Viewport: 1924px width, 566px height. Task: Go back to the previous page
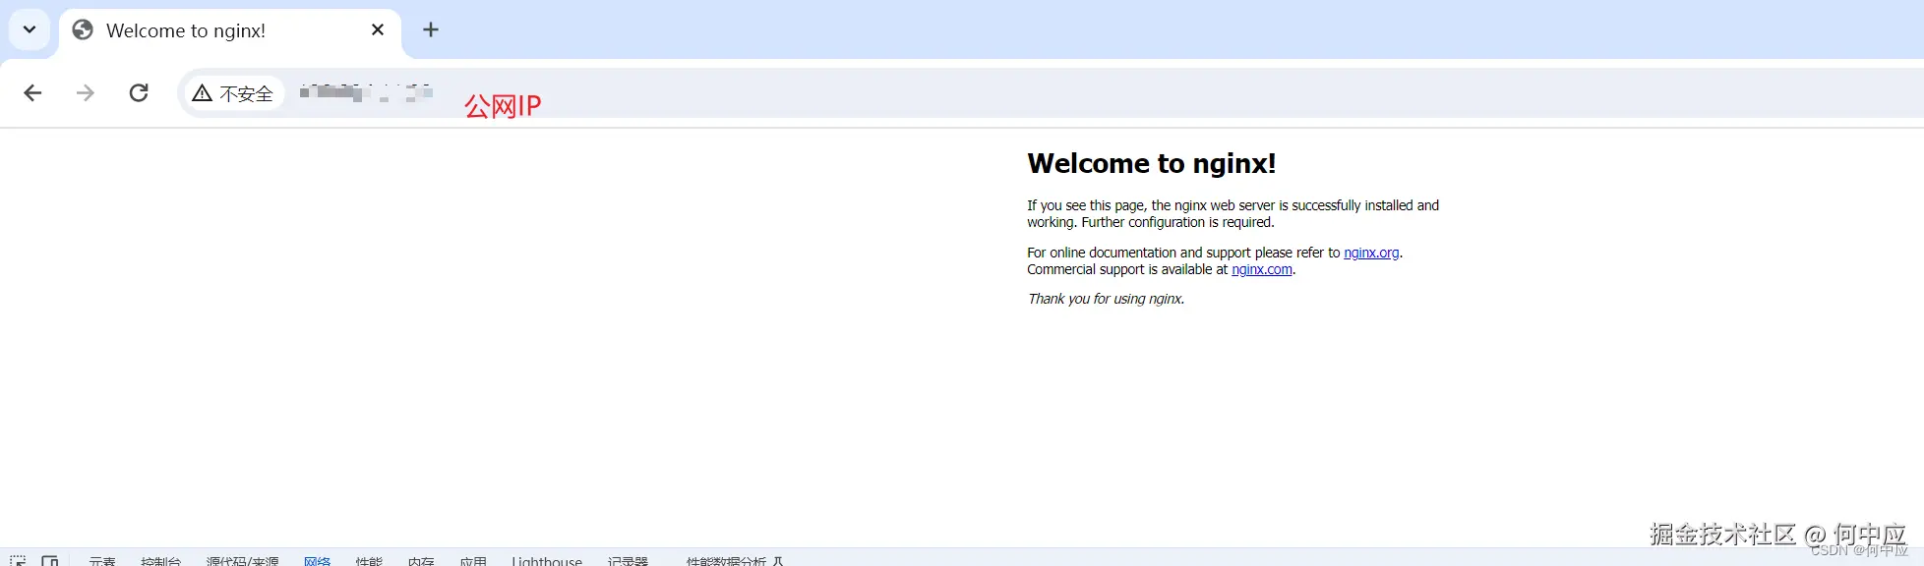32,93
